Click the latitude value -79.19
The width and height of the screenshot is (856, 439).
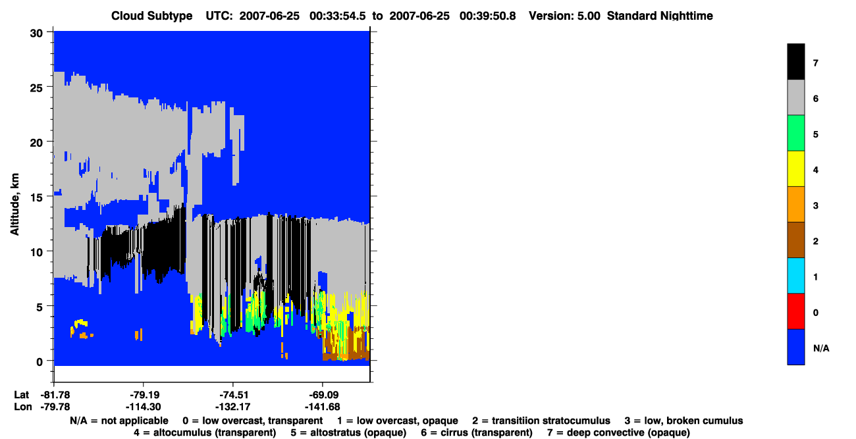[143, 395]
